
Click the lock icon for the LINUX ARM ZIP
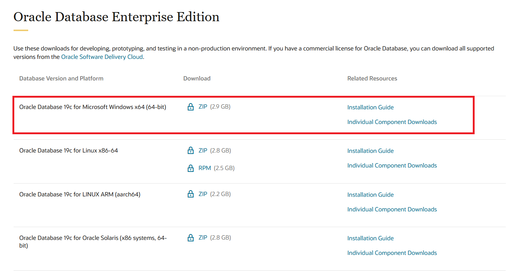[190, 194]
